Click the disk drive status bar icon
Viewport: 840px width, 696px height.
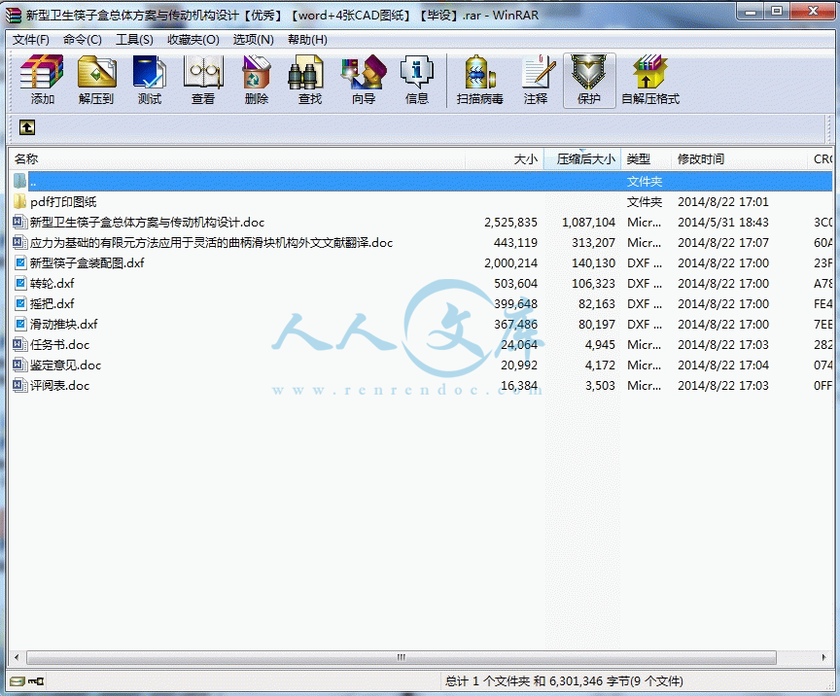[x=17, y=681]
